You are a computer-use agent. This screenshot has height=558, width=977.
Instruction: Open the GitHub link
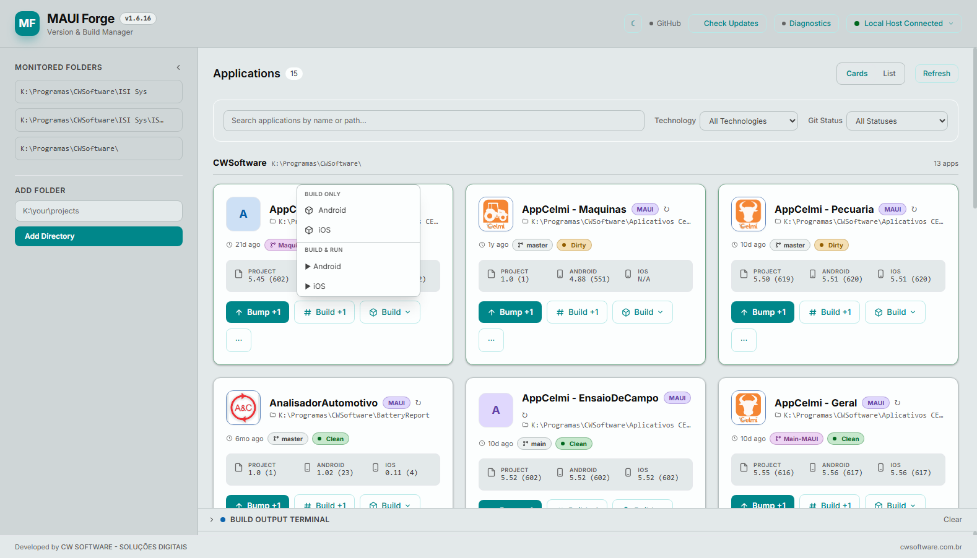click(x=665, y=24)
